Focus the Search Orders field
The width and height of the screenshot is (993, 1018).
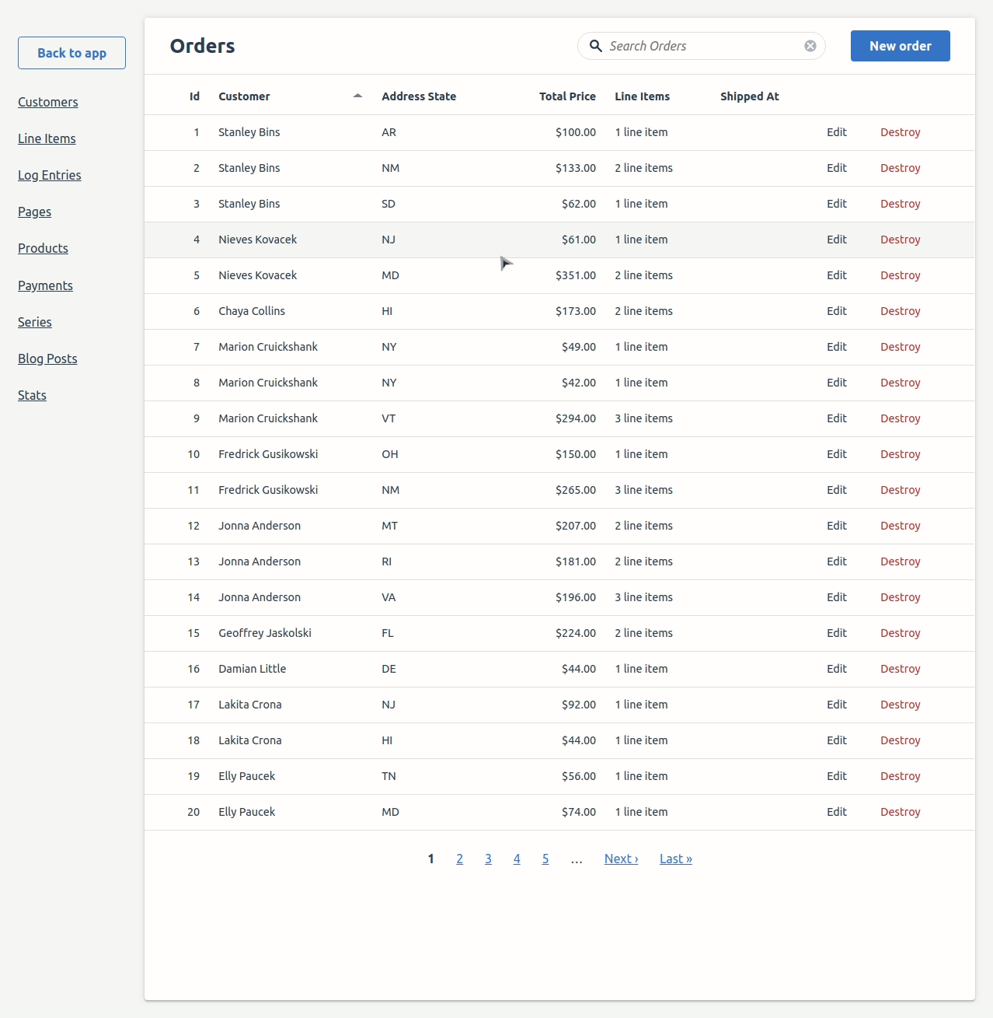[x=702, y=46]
